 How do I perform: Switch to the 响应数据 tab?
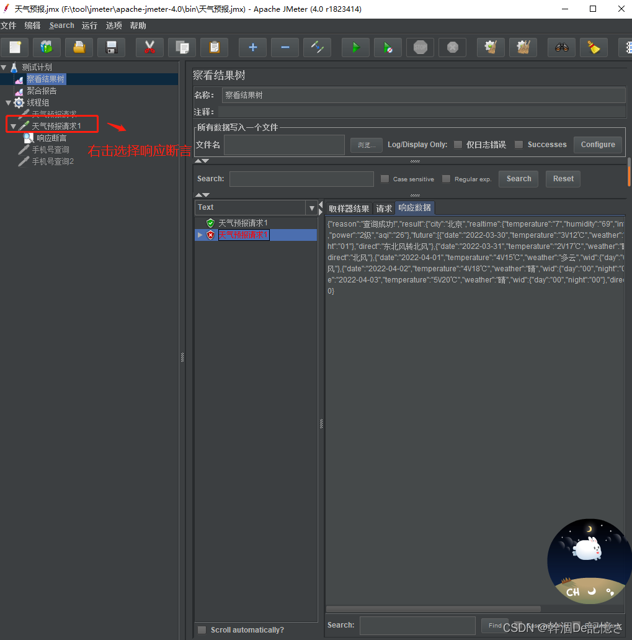click(x=415, y=208)
